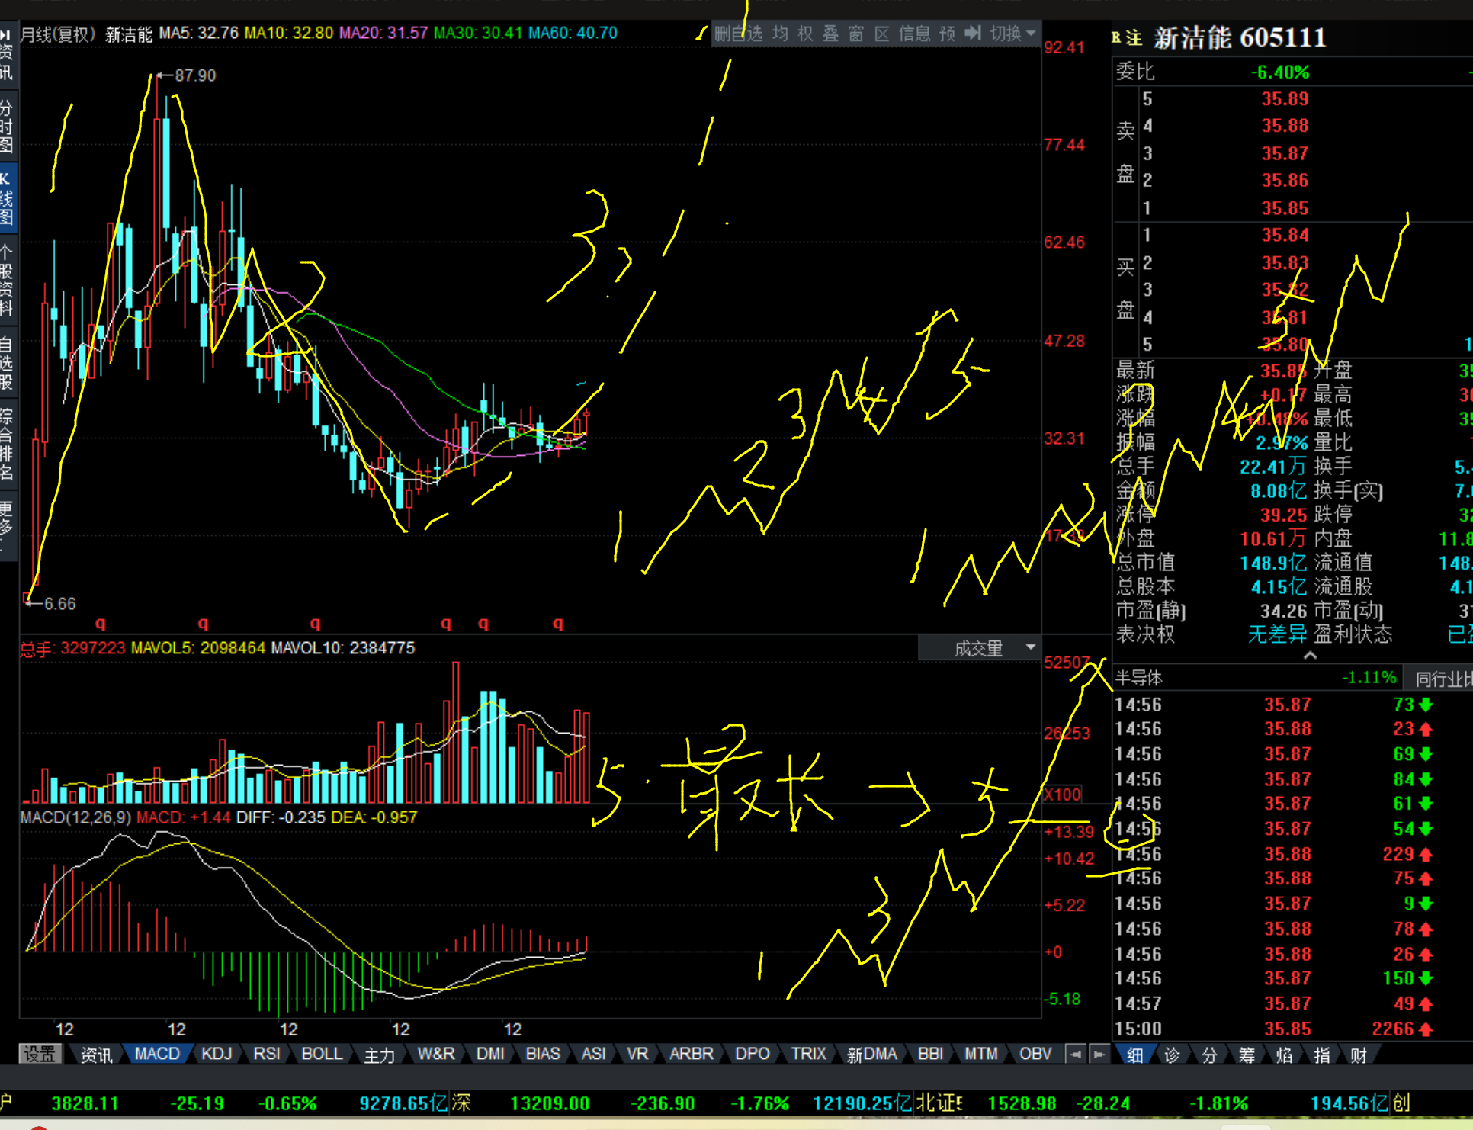Collapse the quote panel with the up chevron
Image resolution: width=1473 pixels, height=1130 pixels.
1310,656
